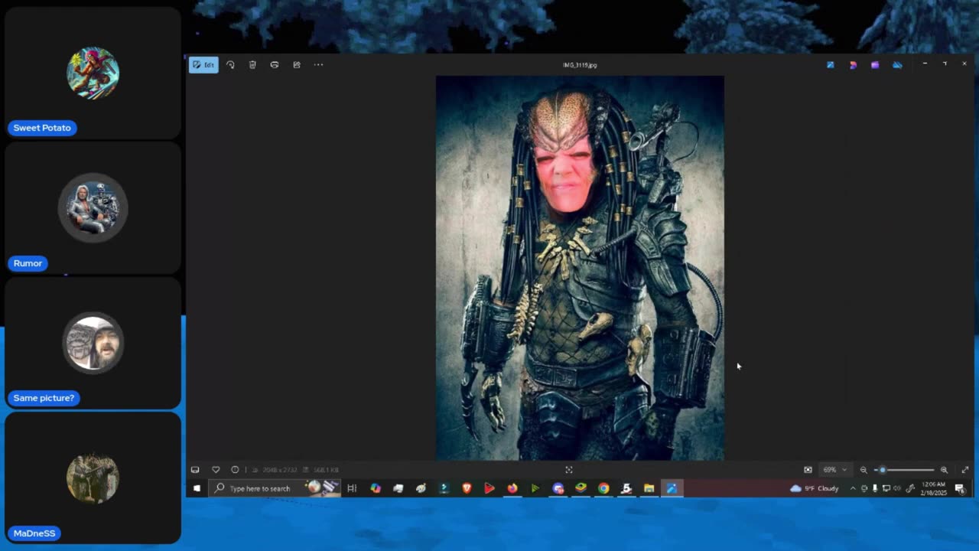Open Task View on the taskbar

(352, 488)
